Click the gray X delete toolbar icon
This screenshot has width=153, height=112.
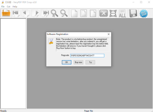tap(104, 13)
